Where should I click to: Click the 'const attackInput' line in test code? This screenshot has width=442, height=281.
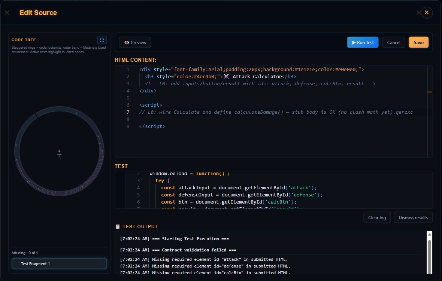pos(239,188)
